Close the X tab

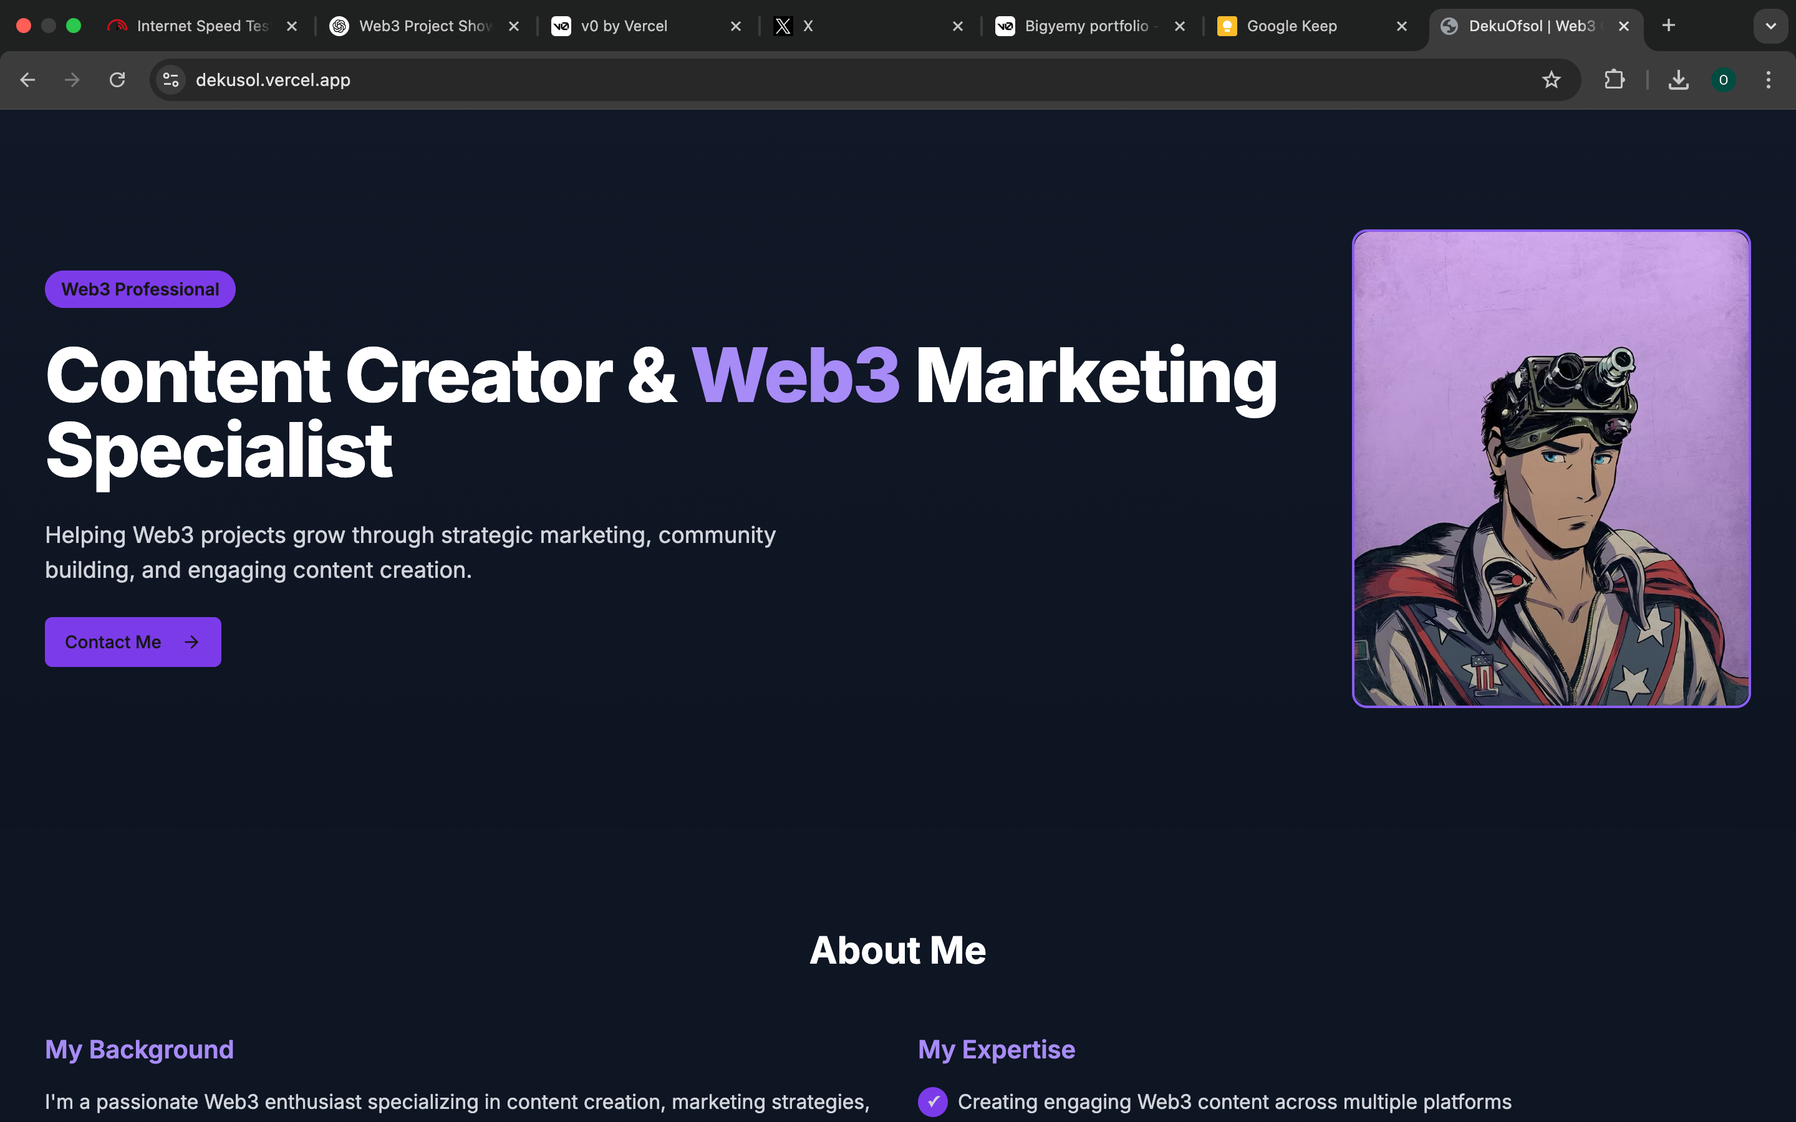[957, 26]
